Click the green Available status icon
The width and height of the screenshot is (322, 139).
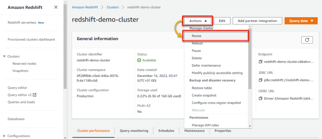pos(139,60)
